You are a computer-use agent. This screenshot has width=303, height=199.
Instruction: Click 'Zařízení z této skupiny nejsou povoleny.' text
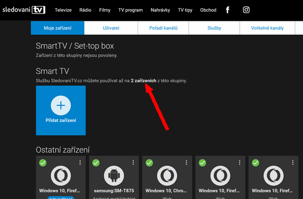[x=76, y=56]
